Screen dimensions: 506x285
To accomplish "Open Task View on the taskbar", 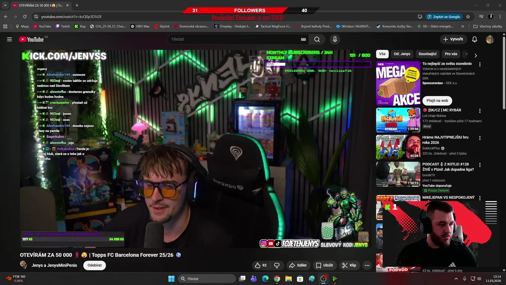I will click(242, 279).
